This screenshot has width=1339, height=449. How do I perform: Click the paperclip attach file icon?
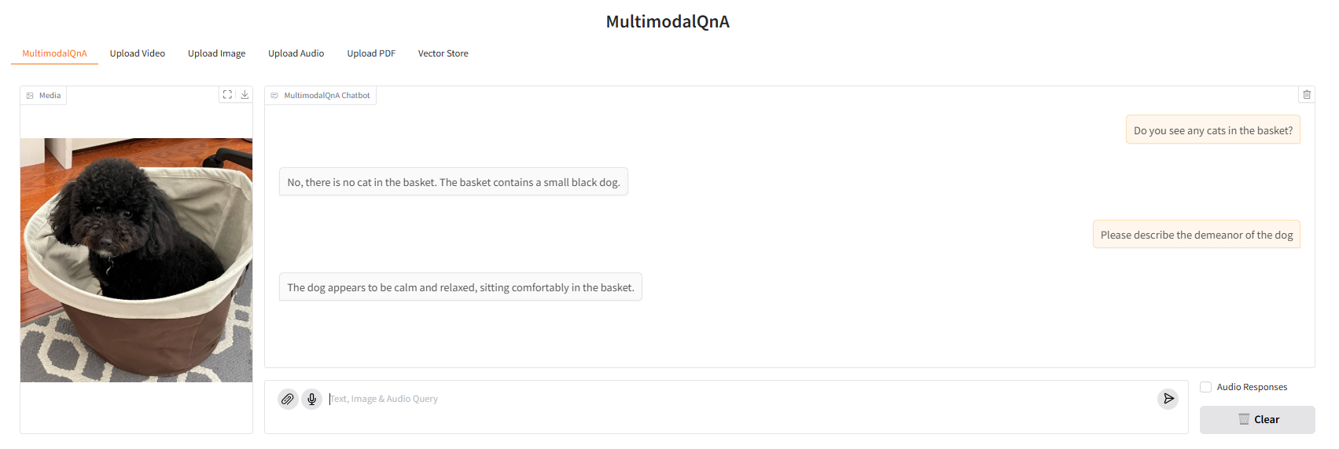pos(288,400)
